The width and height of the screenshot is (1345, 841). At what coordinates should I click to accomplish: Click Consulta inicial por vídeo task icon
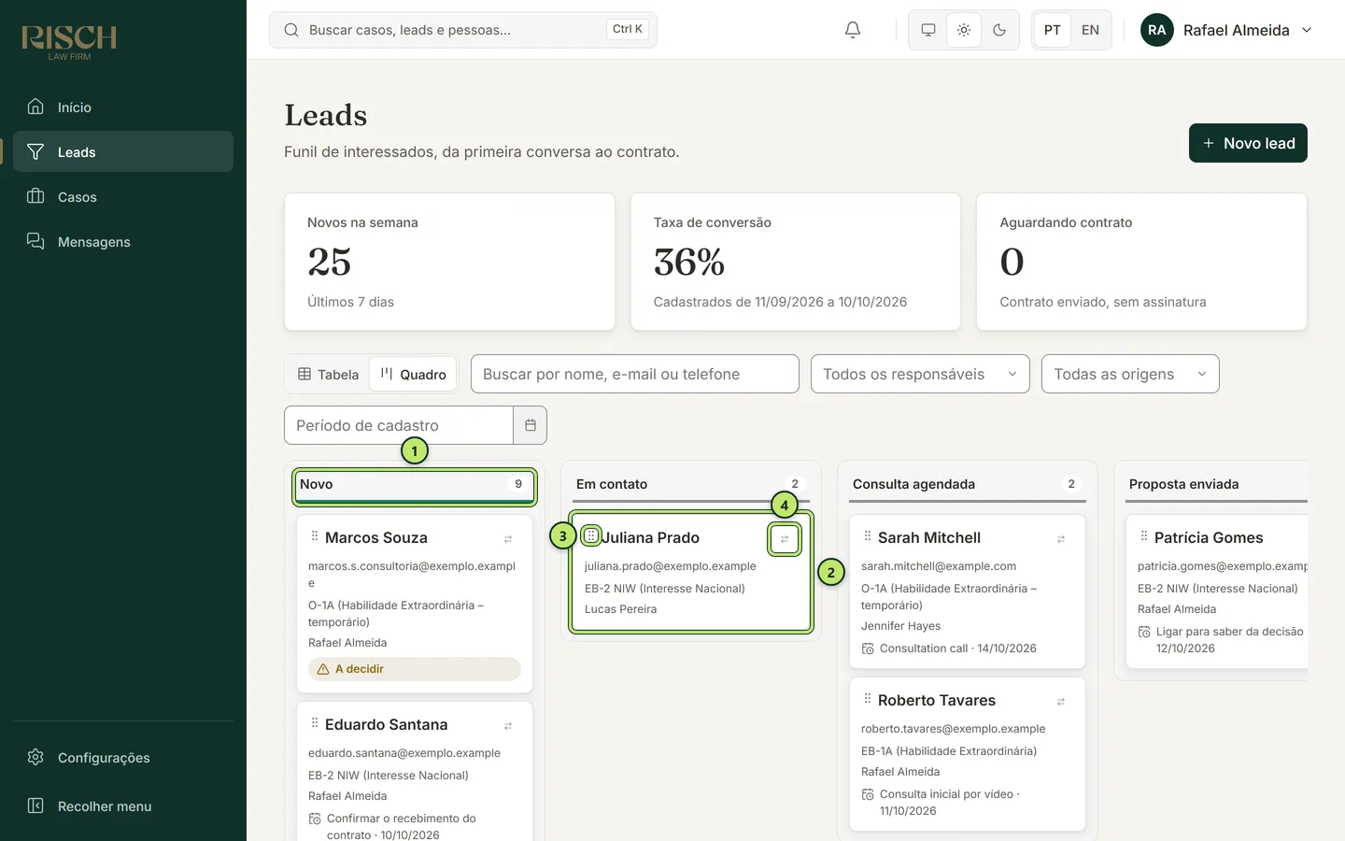click(x=868, y=794)
